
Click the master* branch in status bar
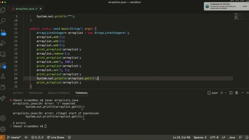[x=14, y=137]
